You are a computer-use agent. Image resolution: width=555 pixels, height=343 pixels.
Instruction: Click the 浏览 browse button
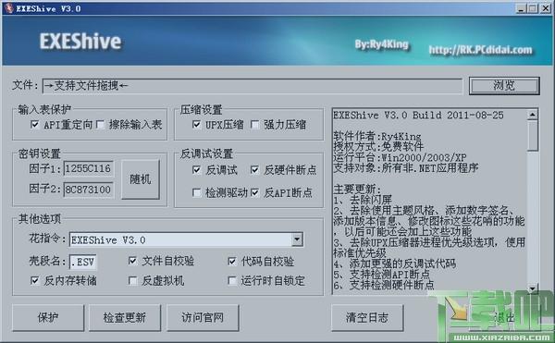[x=504, y=86]
